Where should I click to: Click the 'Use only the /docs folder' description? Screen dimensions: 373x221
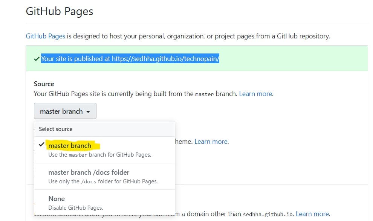(x=103, y=181)
